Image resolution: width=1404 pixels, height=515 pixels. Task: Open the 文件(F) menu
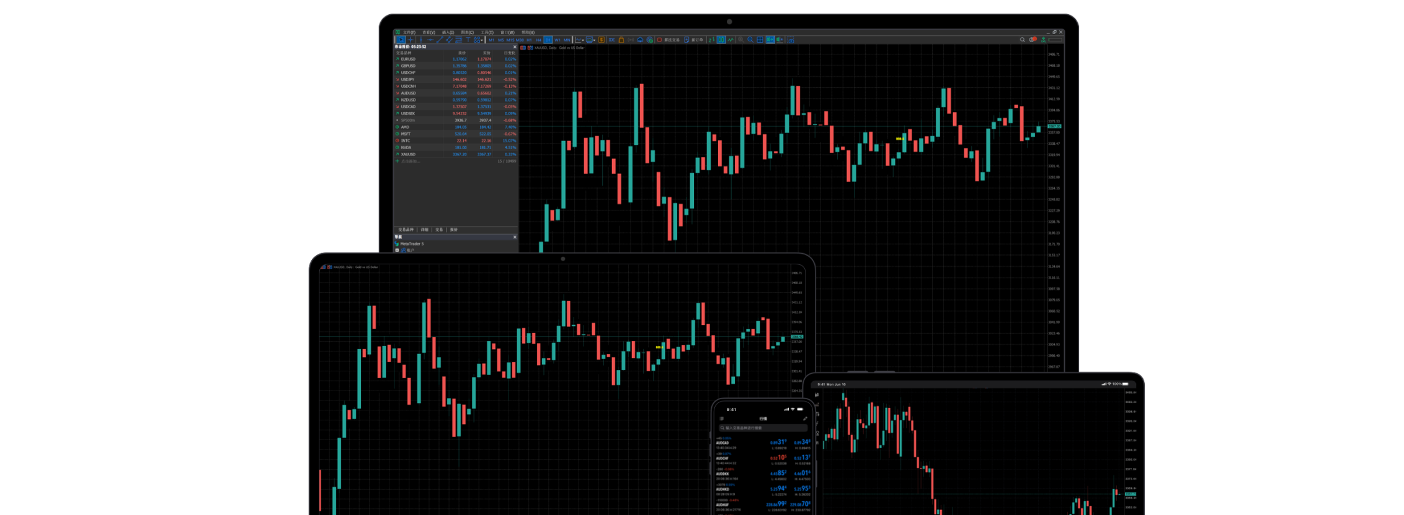409,32
